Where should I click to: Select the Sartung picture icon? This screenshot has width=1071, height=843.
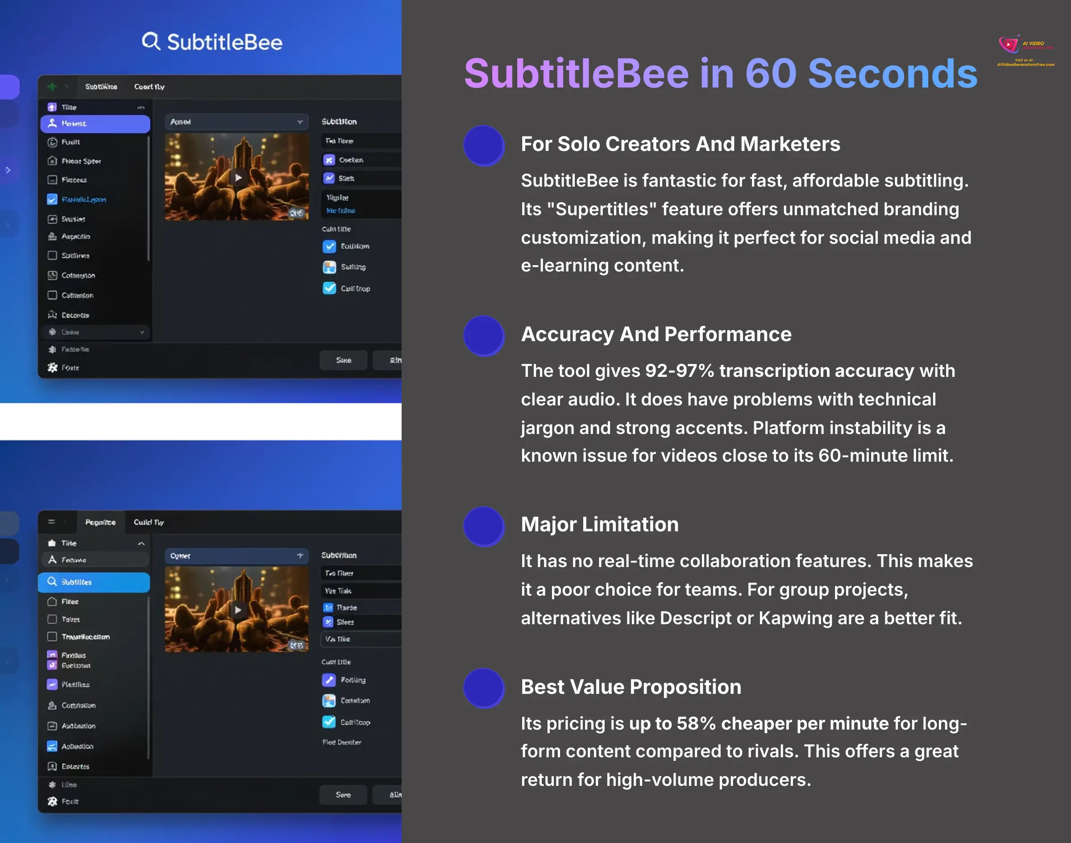329,267
